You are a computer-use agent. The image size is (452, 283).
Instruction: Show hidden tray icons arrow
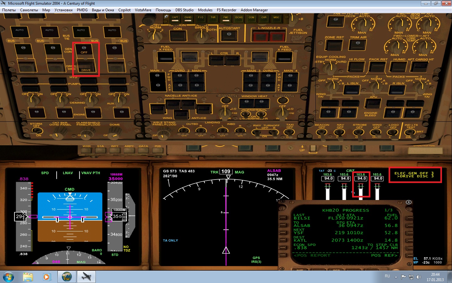click(396, 277)
